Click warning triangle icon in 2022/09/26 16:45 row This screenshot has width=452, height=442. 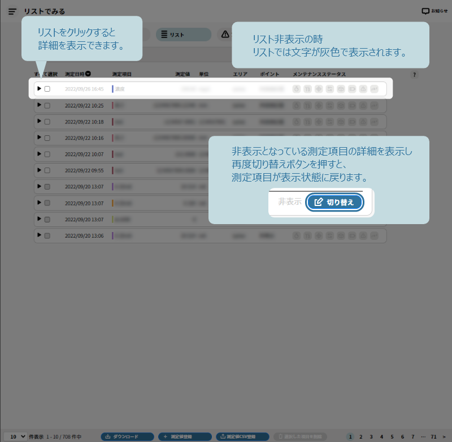click(363, 89)
